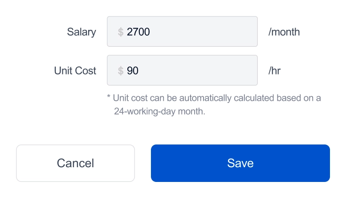Click the dollar sign in Salary field
Viewport: 346px width, 198px height.
pyautogui.click(x=121, y=32)
